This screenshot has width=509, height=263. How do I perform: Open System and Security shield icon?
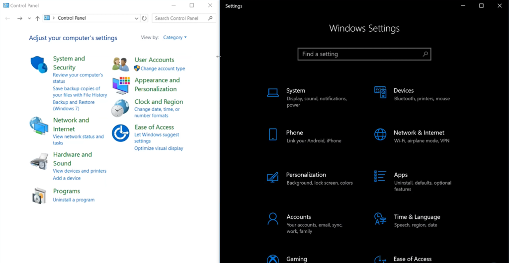click(x=39, y=65)
